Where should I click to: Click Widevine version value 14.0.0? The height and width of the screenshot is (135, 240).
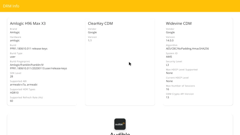click(x=170, y=40)
